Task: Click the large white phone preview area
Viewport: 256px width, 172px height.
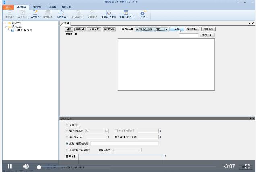Action: click(166, 65)
